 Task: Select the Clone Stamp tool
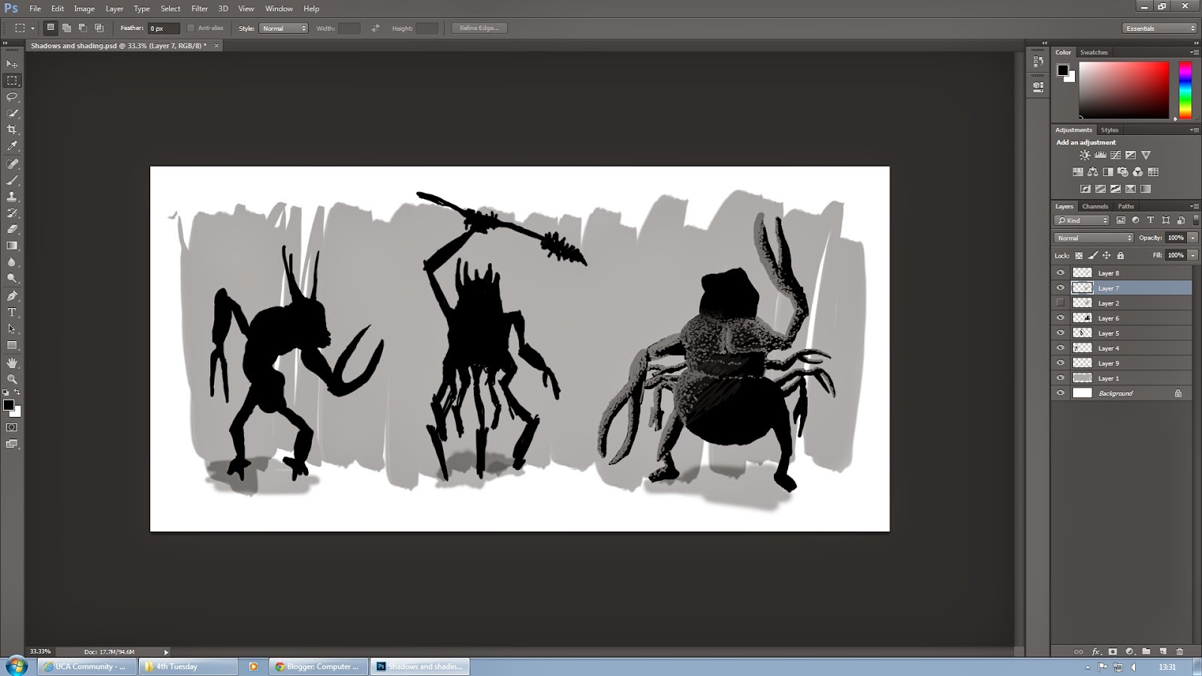[12, 196]
